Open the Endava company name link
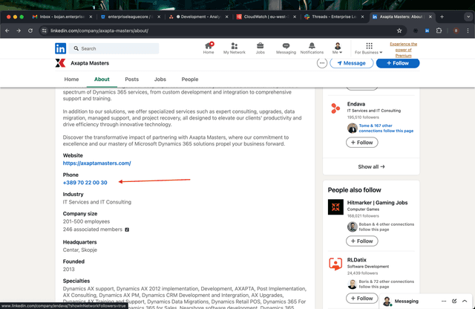 (x=356, y=104)
